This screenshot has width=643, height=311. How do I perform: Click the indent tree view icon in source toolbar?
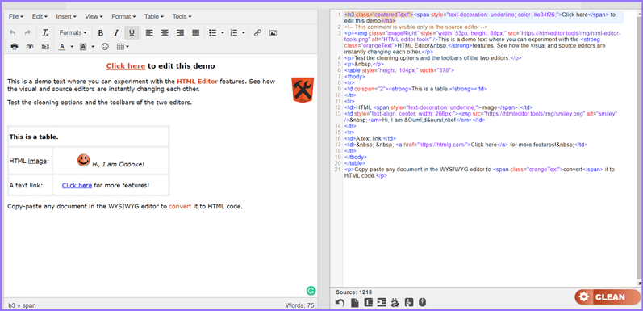click(382, 302)
